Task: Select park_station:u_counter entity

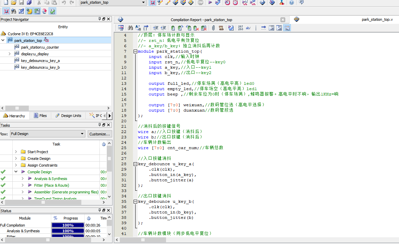Action: (40, 47)
